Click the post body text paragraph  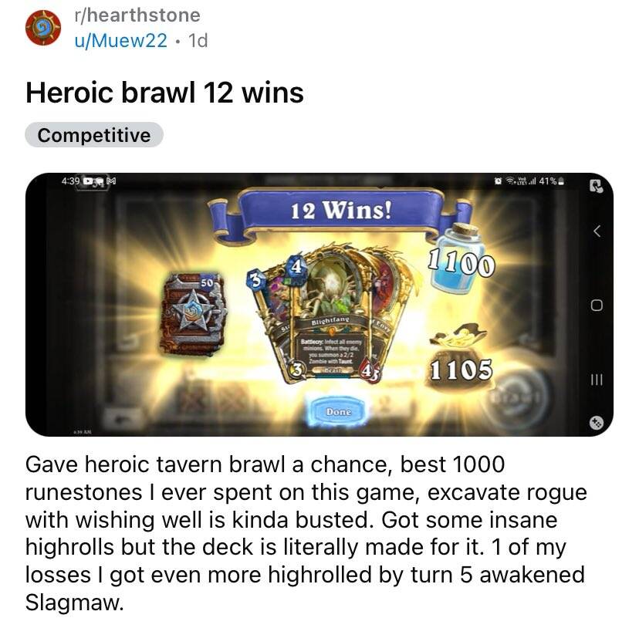point(306,533)
